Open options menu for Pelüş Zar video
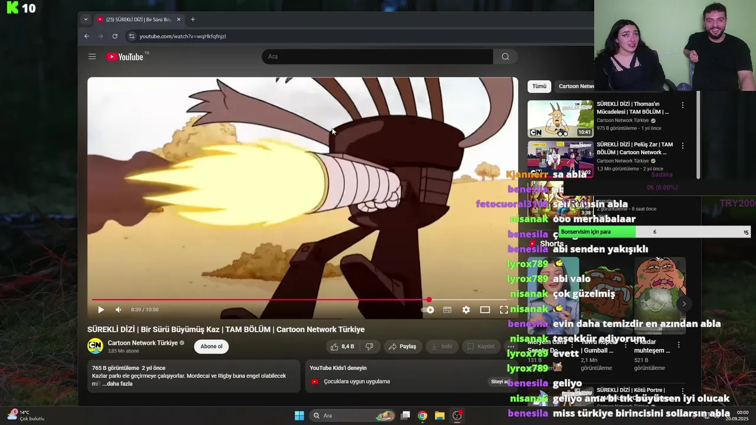 [x=683, y=145]
